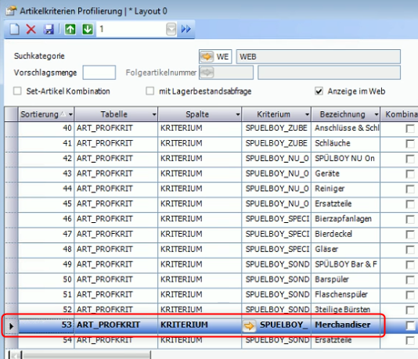Open Kriterium column filter dropdown
The height and width of the screenshot is (359, 418).
(x=307, y=114)
